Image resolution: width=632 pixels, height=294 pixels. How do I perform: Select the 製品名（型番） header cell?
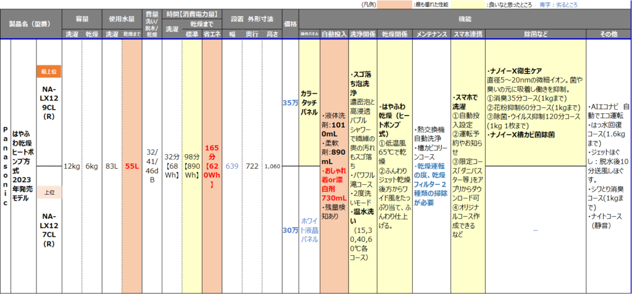click(x=31, y=24)
